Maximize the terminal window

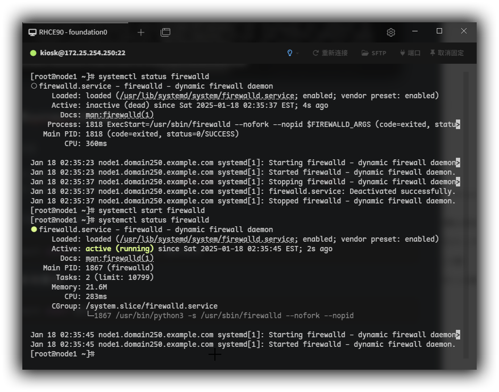[x=439, y=31]
